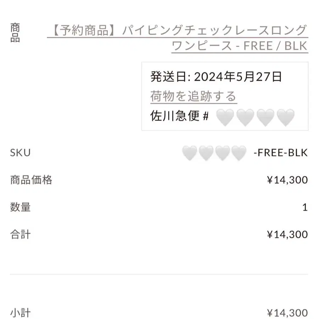Click the 発送日: 2024年5月27日 shipping date text
Viewport: 319px width, 319px height.
point(216,77)
